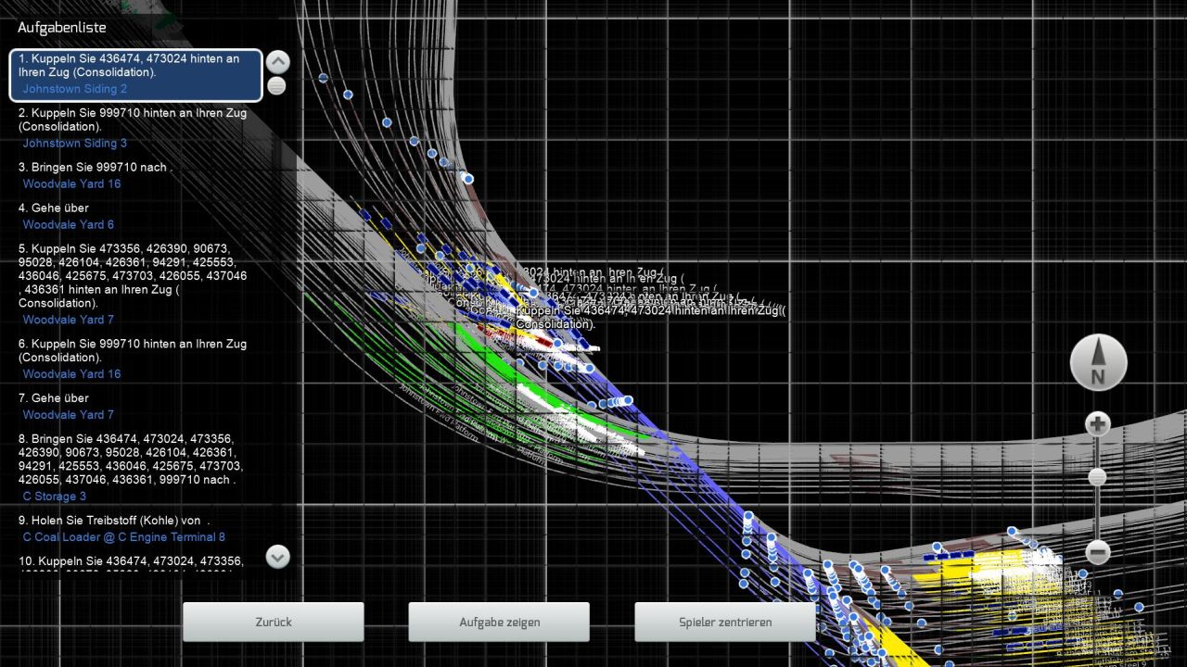Select task 8 Bringen Sie 436474 list
The width and height of the screenshot is (1187, 667).
pyautogui.click(x=131, y=459)
